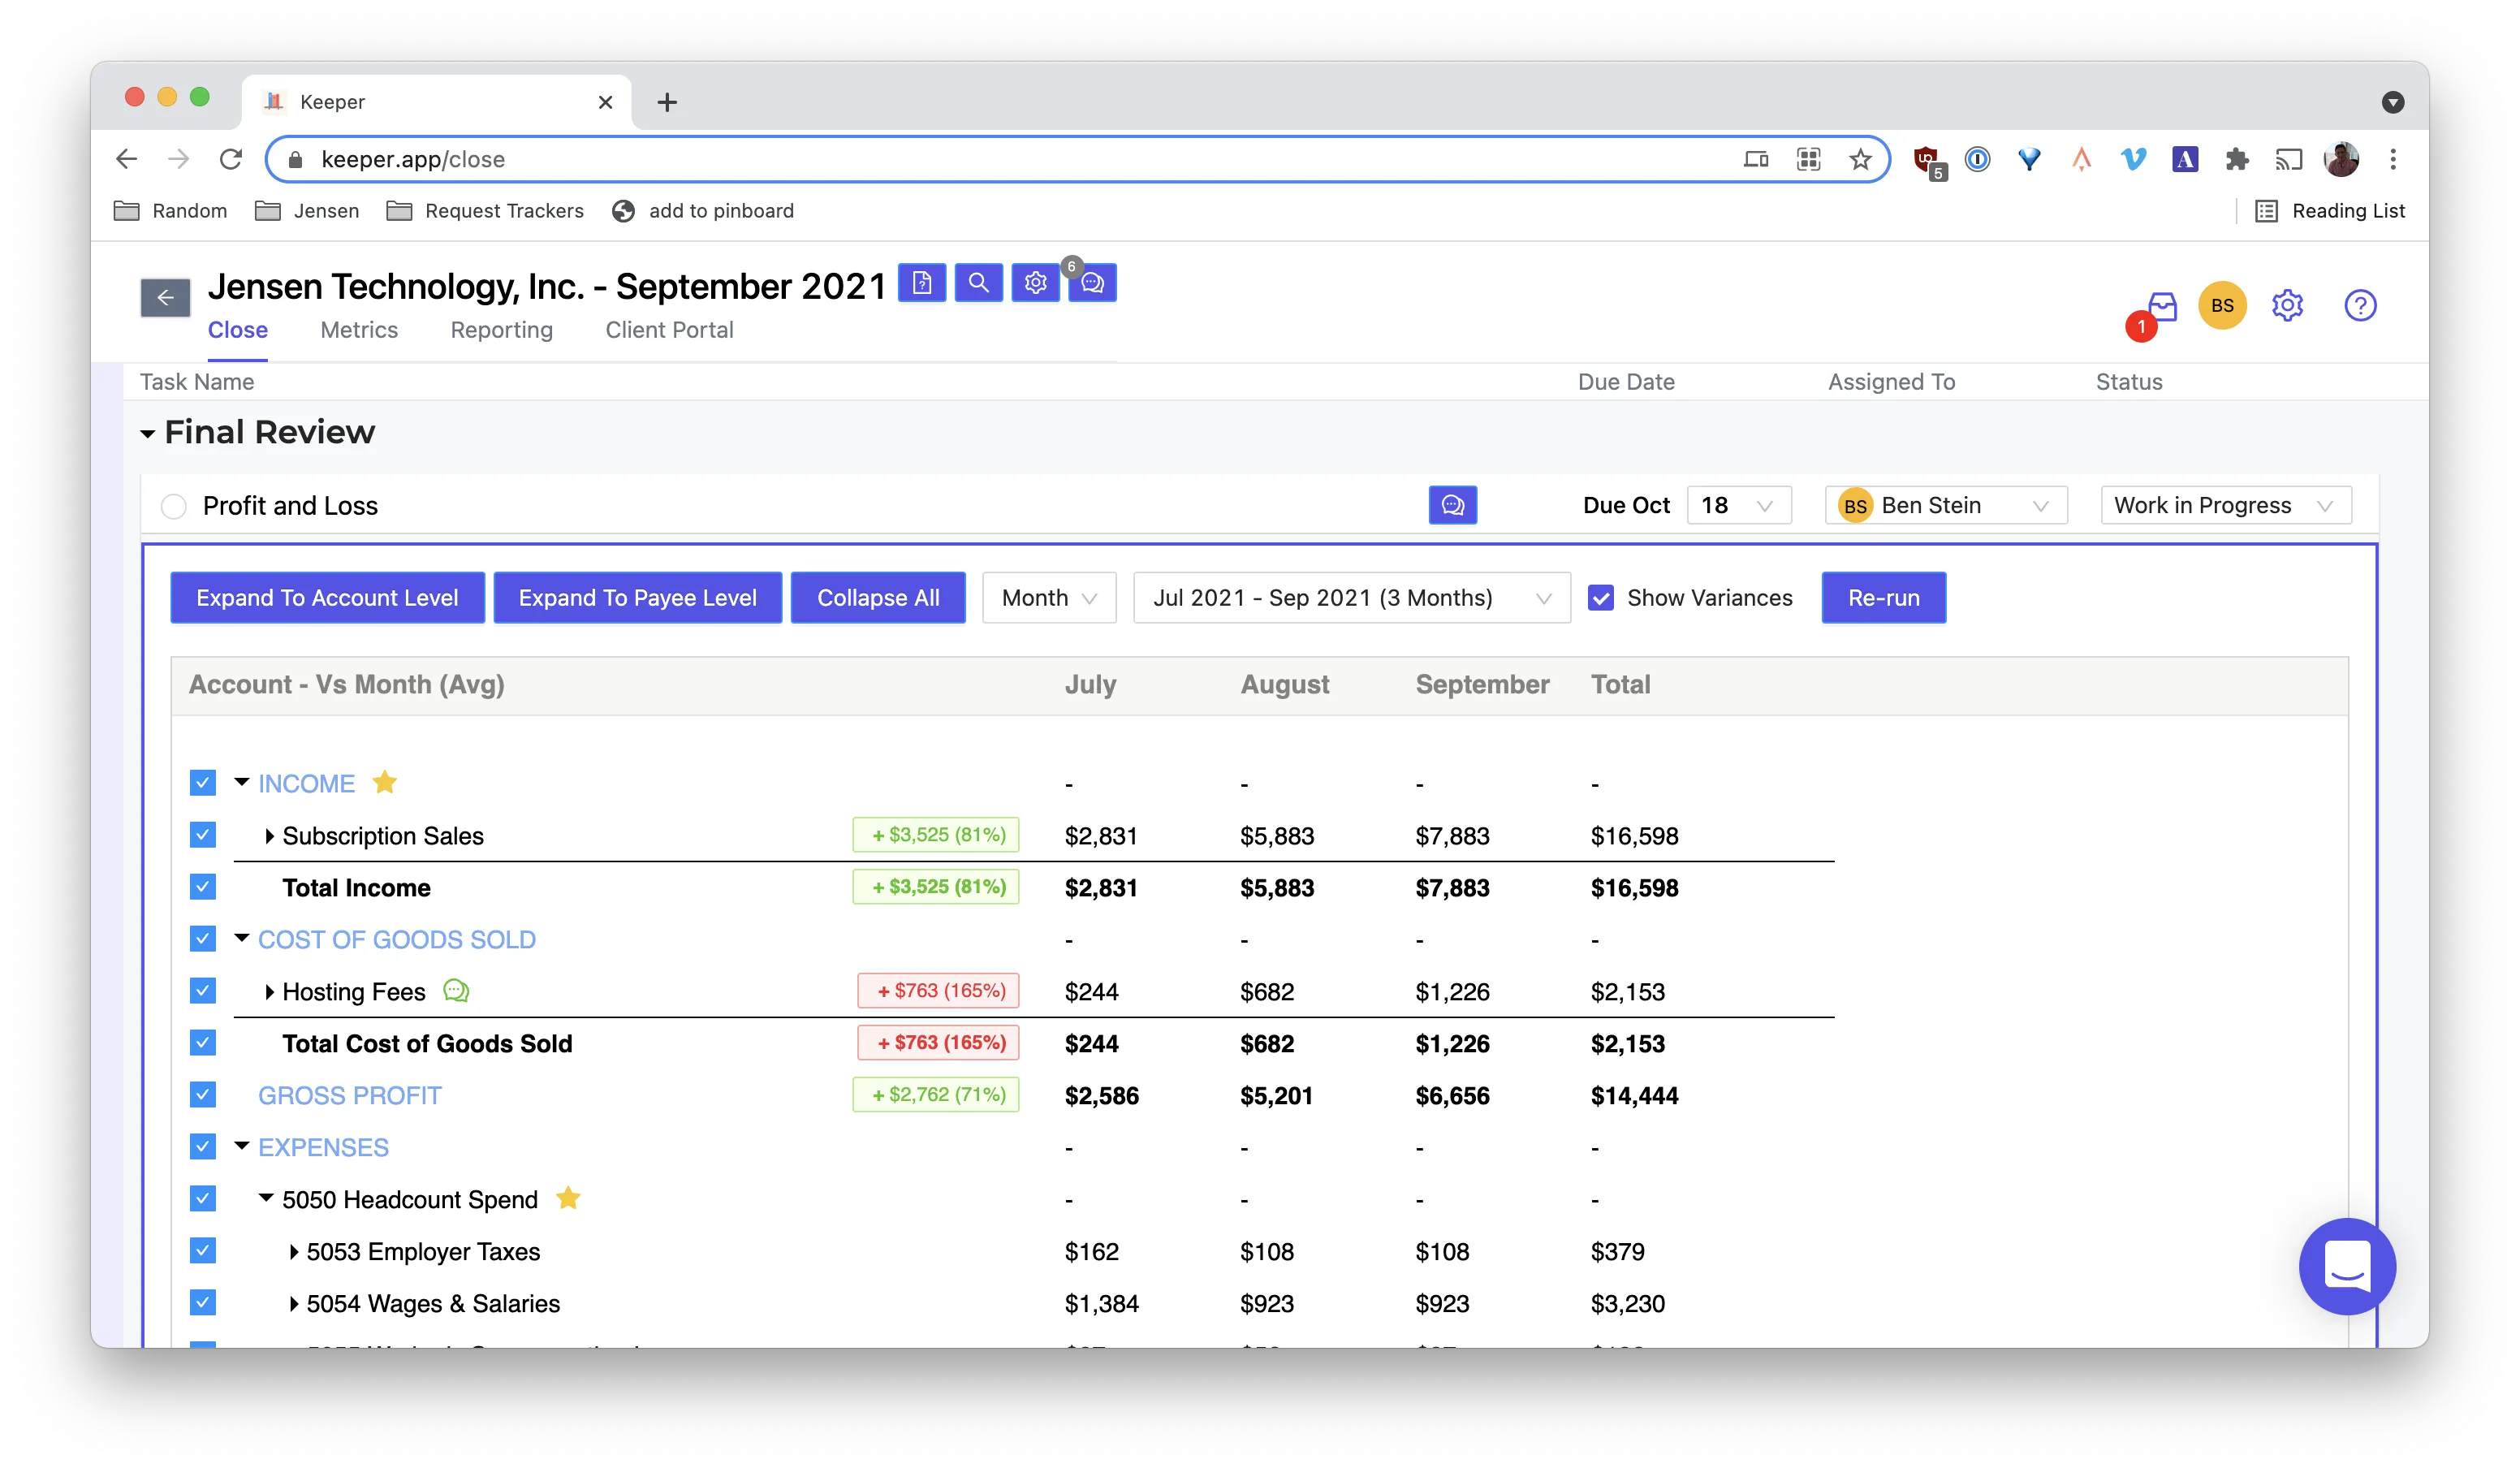
Task: Mark Profit and Loss task complete
Action: 174,506
